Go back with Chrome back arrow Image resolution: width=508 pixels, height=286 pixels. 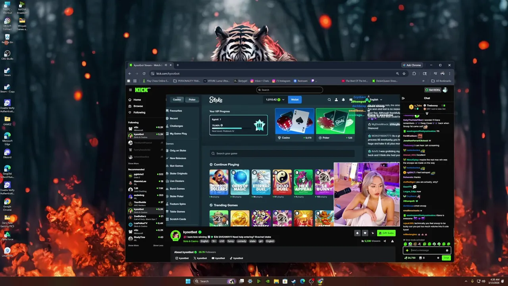pos(129,73)
